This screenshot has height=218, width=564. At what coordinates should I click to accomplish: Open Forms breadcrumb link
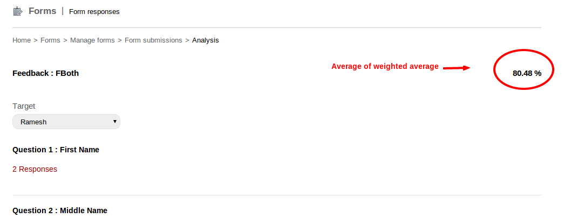(50, 40)
